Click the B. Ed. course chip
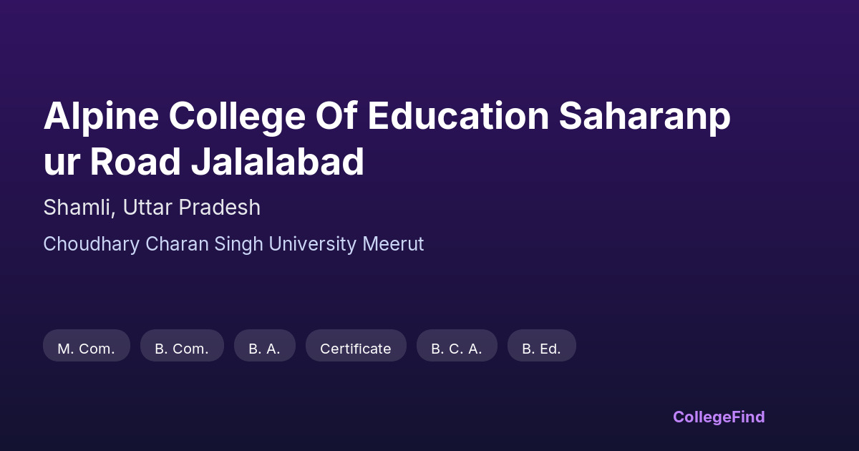Screen dimensions: 859x451 [541, 349]
